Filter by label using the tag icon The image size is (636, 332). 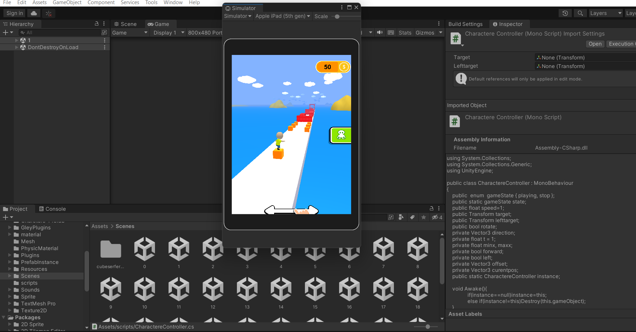point(413,217)
